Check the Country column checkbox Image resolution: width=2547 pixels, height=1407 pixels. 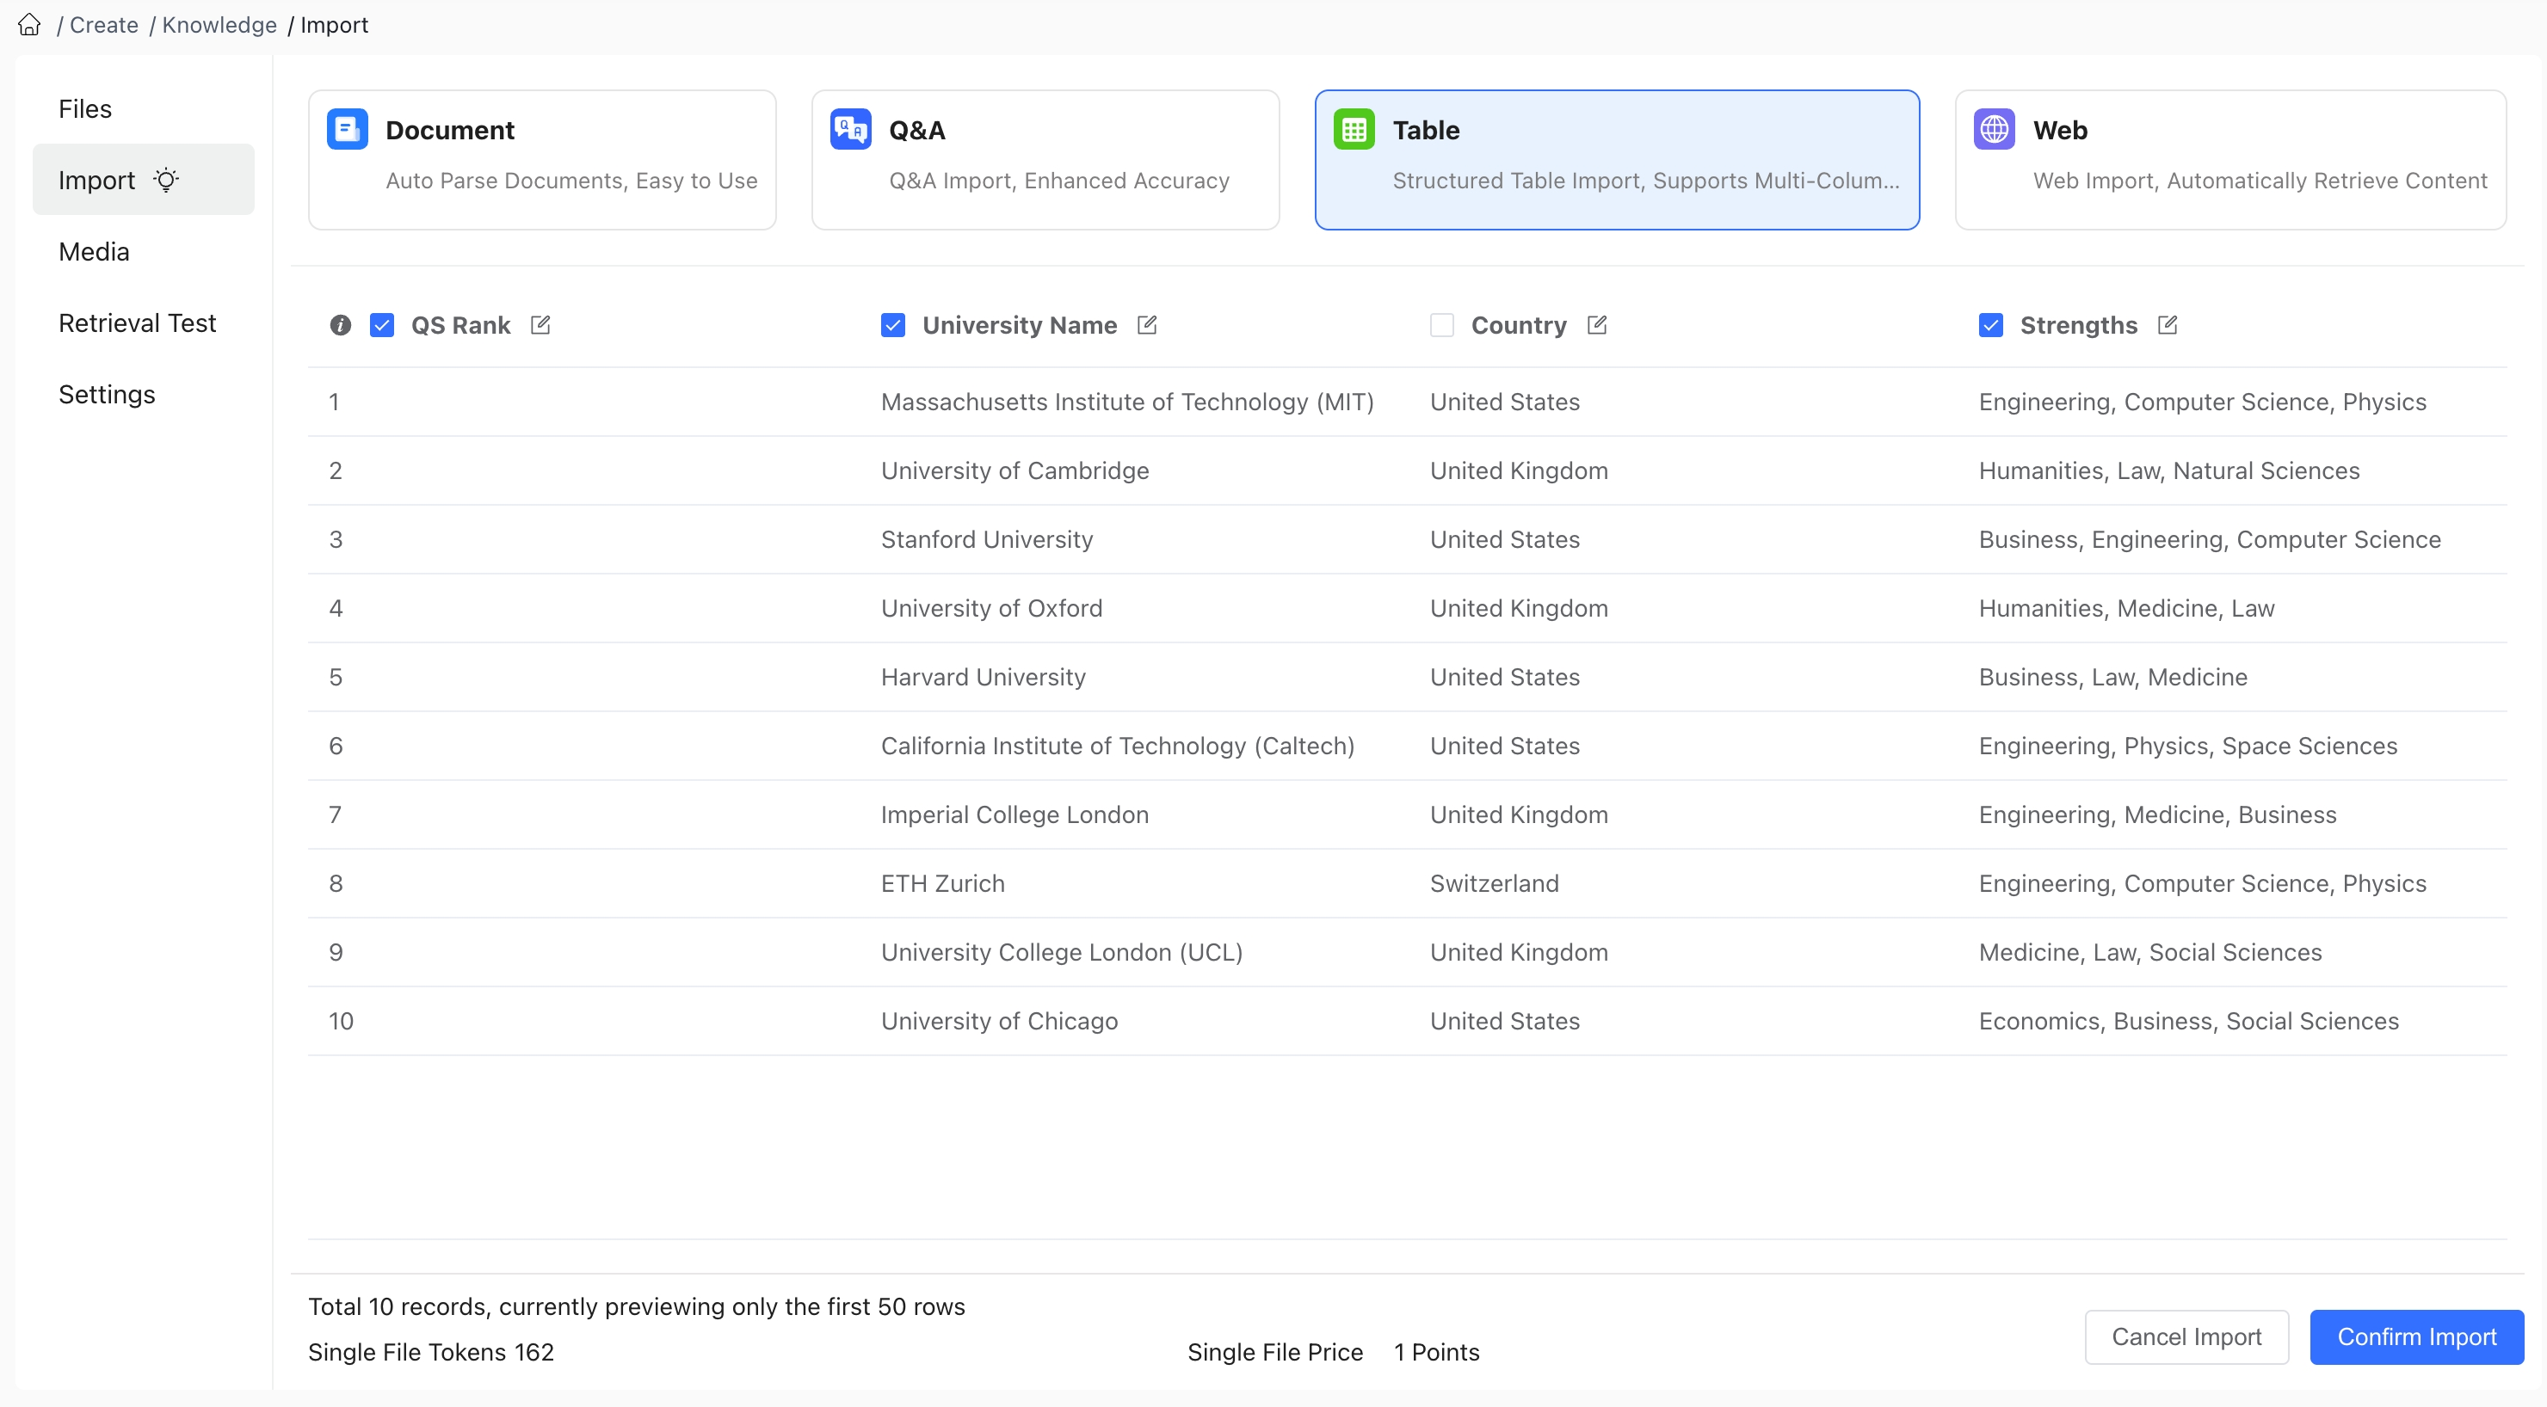pos(1441,325)
